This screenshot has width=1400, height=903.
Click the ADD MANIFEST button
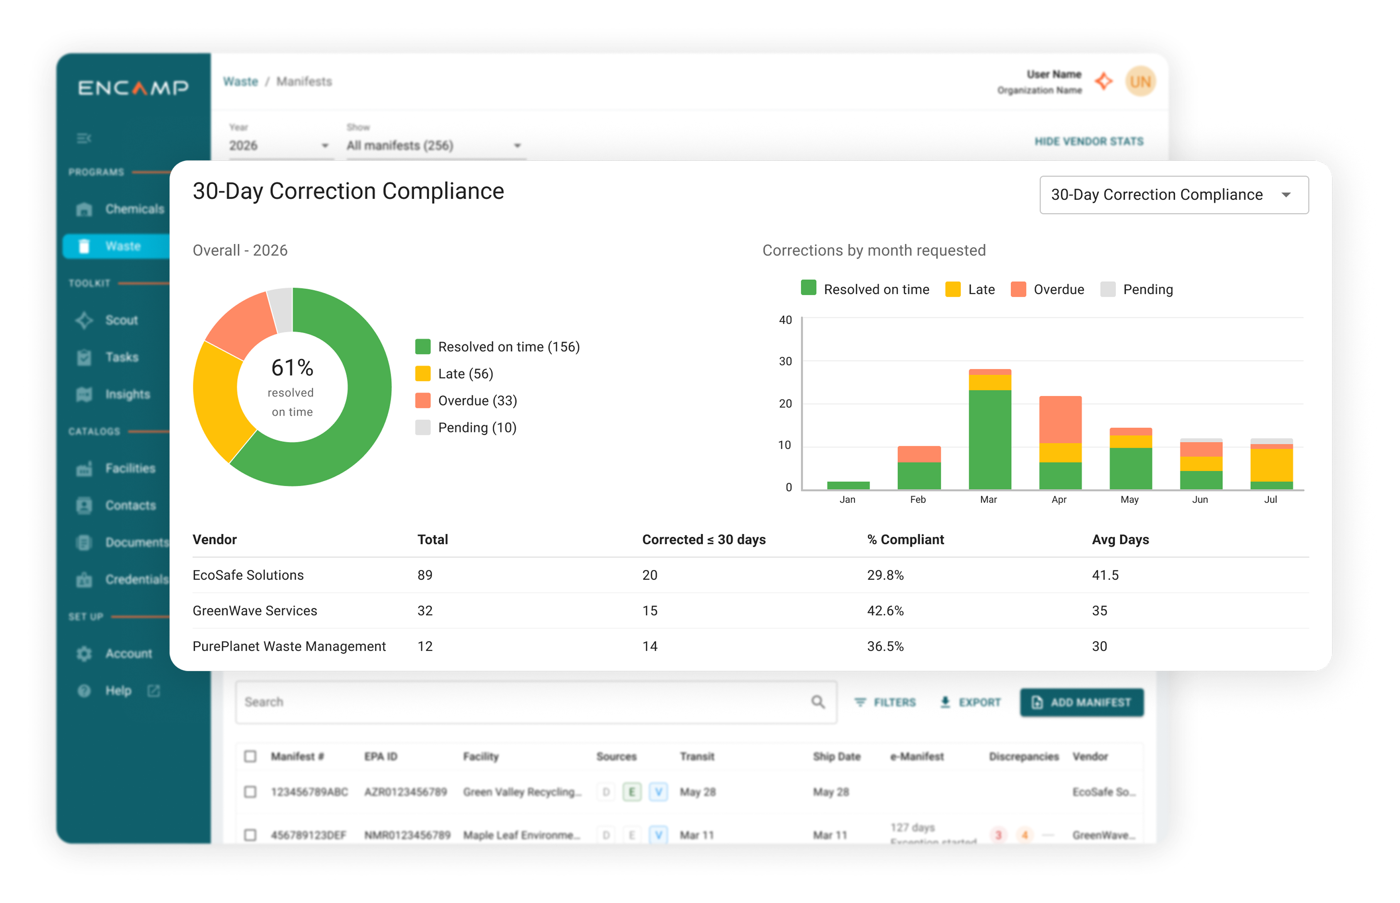pyautogui.click(x=1081, y=702)
